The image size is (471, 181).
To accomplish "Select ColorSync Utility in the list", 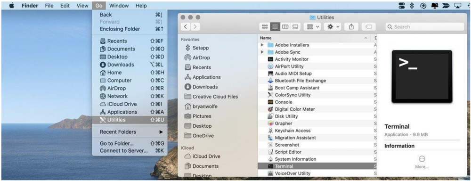I will pos(317,95).
